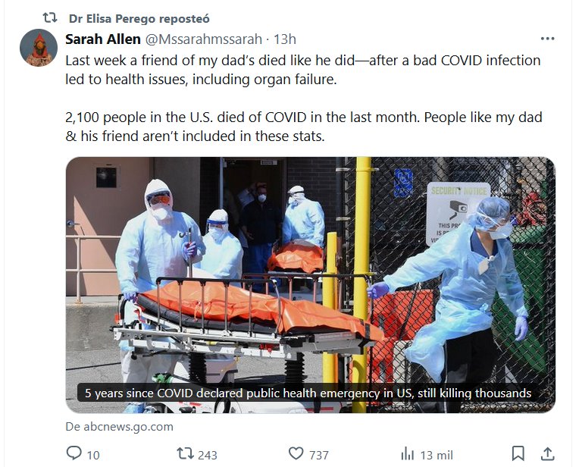
Task: Click Dr Elisa Perego reposteó label
Action: (x=139, y=18)
